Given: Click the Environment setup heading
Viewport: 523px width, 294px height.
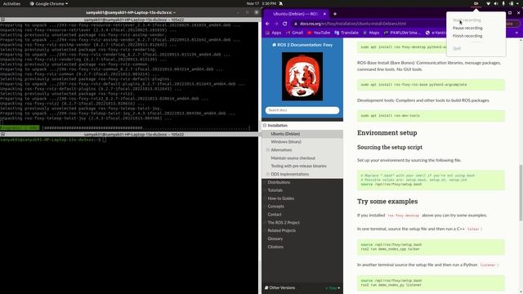Looking at the screenshot, I should 387,132.
